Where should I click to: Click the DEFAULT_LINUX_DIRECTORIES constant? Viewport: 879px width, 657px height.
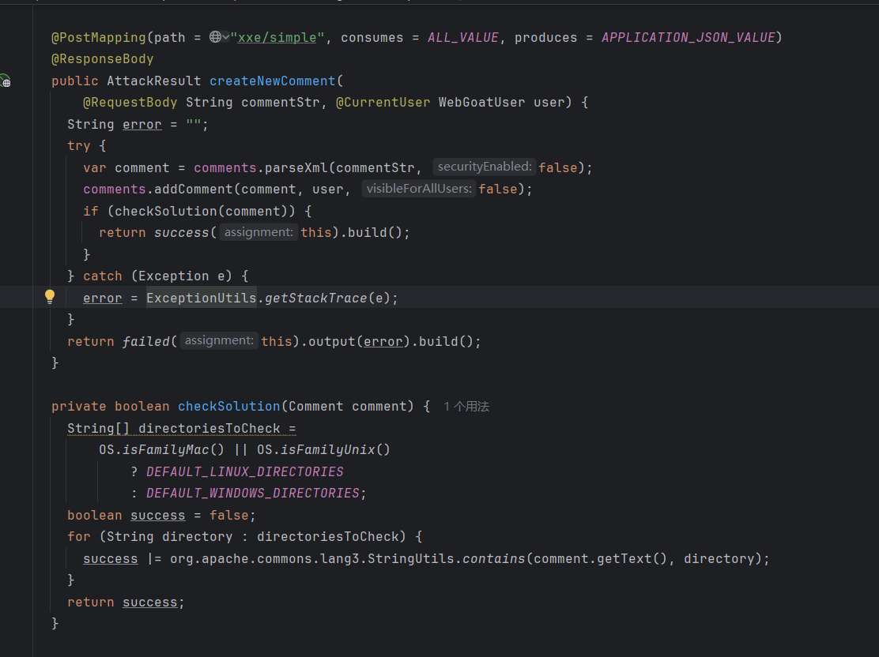tap(245, 471)
